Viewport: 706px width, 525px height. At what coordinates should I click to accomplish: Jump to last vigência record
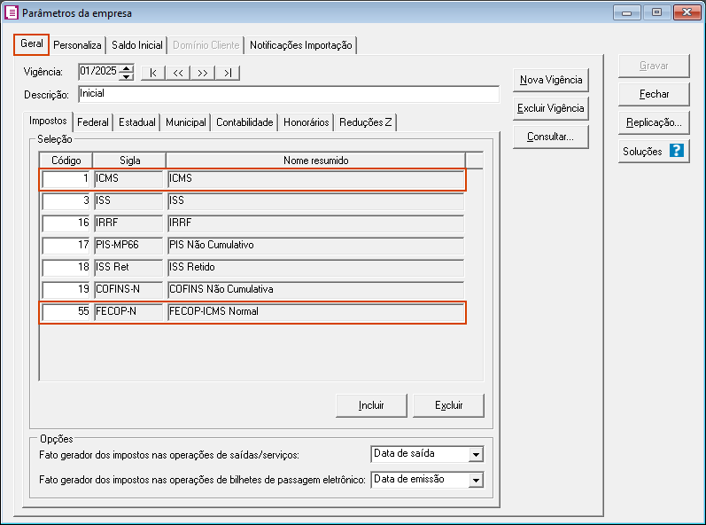[228, 73]
